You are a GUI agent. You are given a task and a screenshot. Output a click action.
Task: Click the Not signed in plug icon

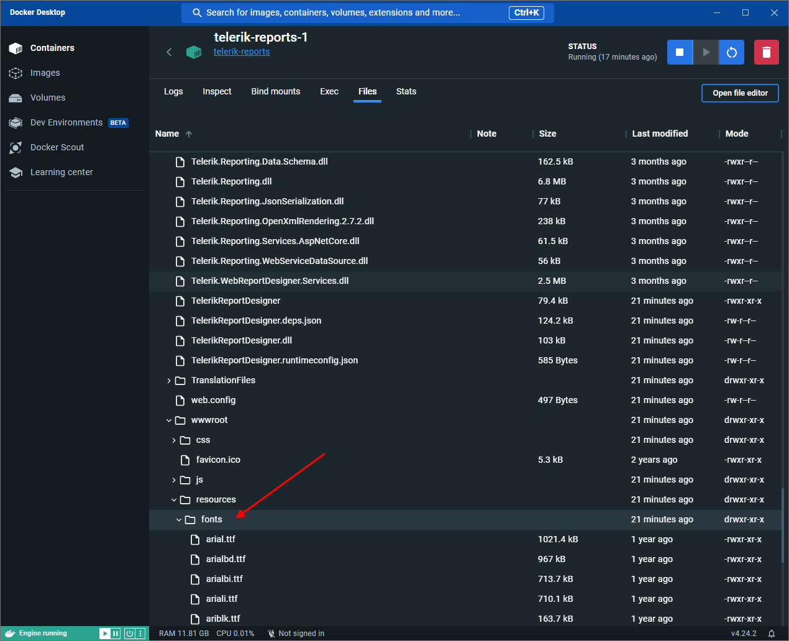(271, 634)
